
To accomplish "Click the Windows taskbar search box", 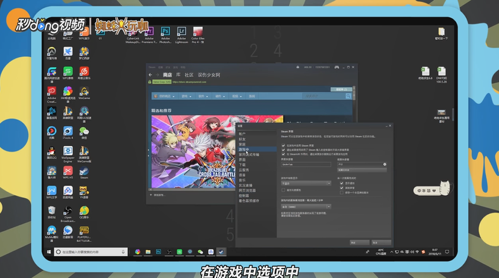I will pyautogui.click(x=91, y=251).
